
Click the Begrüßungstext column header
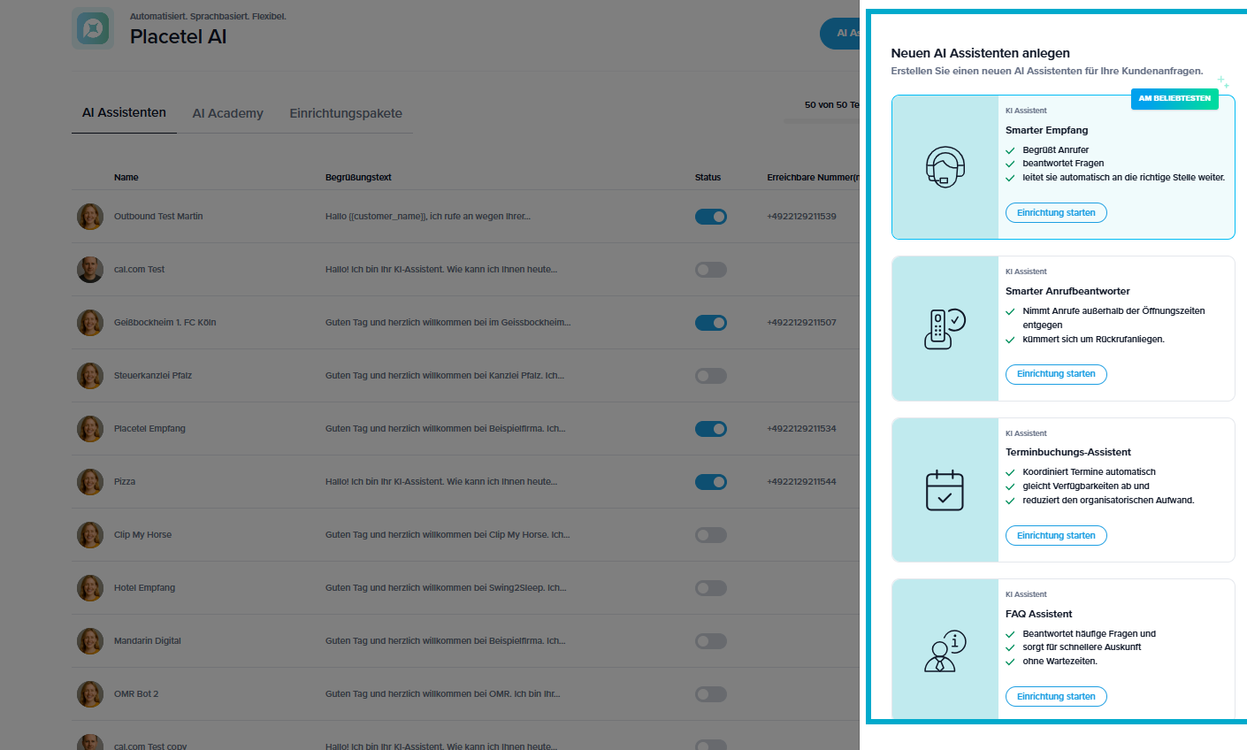(358, 178)
